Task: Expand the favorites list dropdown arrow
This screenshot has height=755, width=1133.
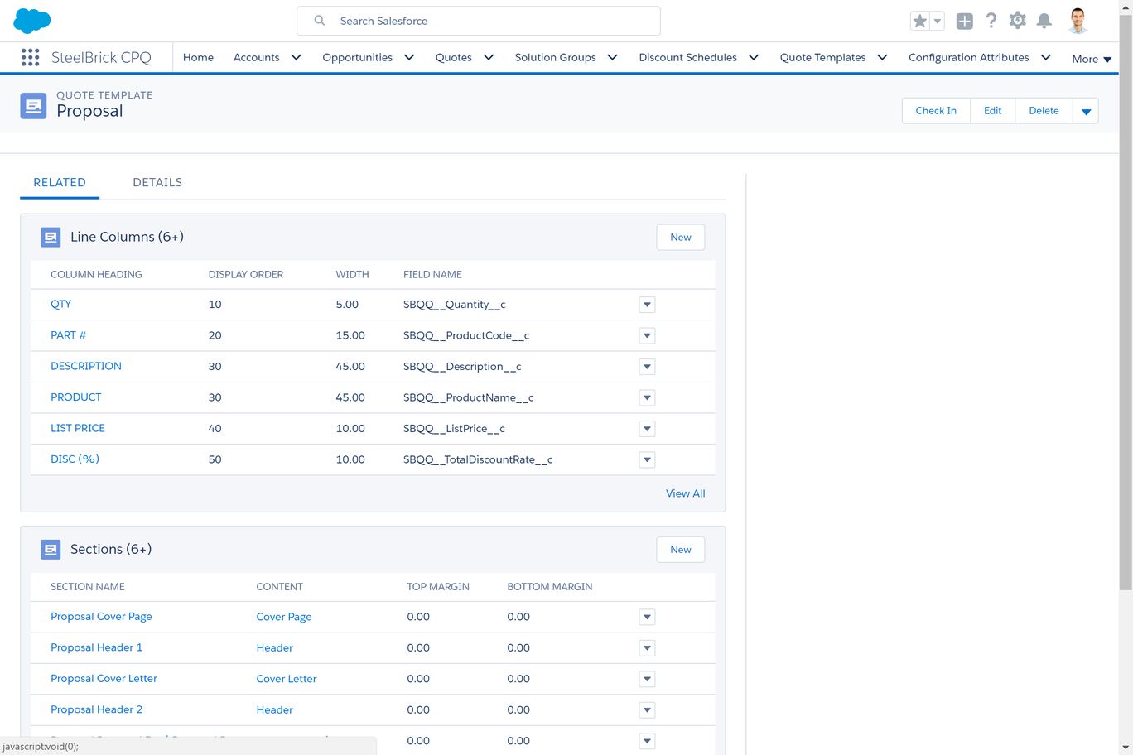Action: pos(938,22)
